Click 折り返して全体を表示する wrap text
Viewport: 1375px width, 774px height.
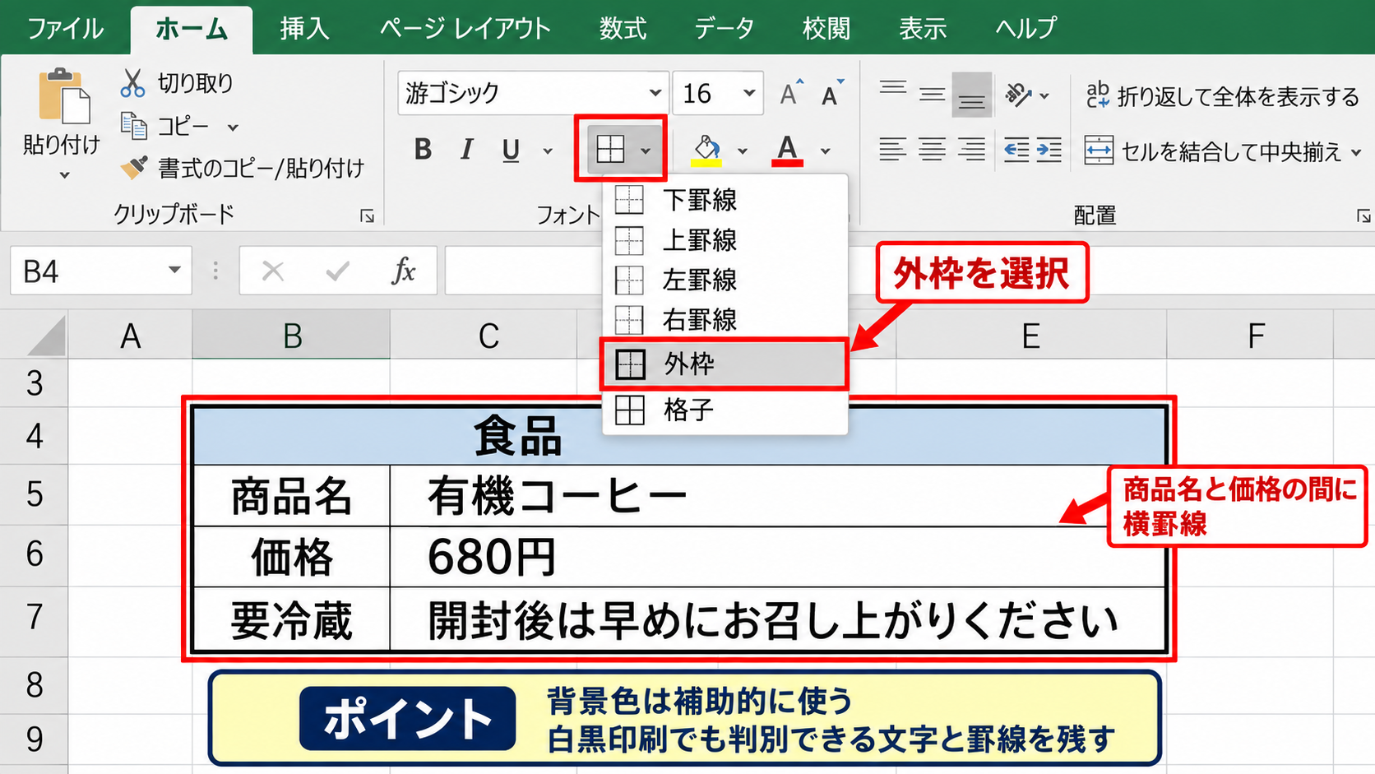(1222, 96)
